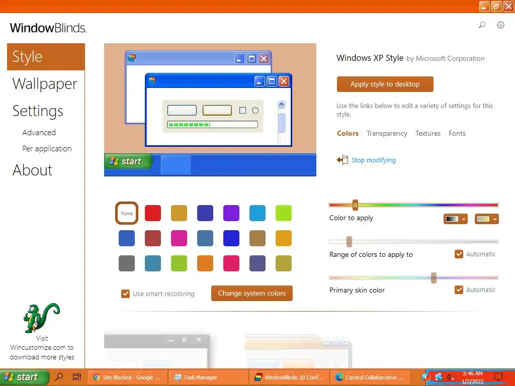Open the gear settings icon at top right
Image resolution: width=515 pixels, height=386 pixels.
[x=500, y=25]
